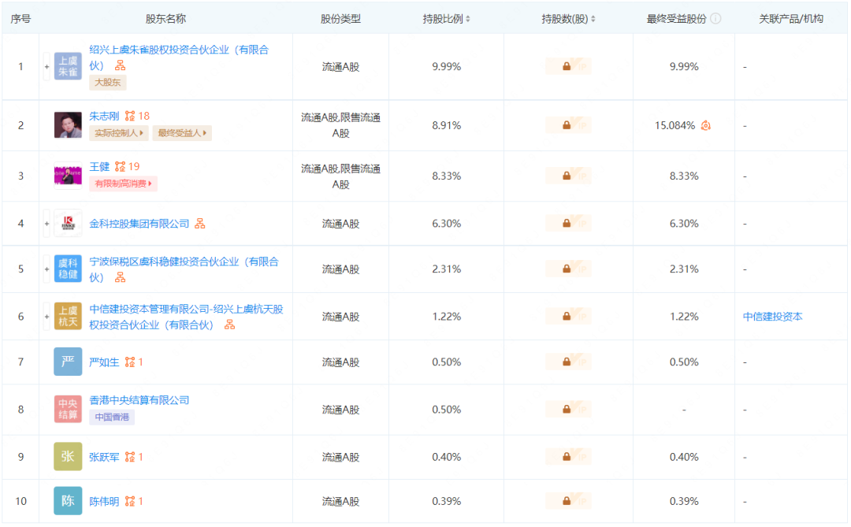Click 朱志刚 profile photo thumbnail

click(68, 125)
